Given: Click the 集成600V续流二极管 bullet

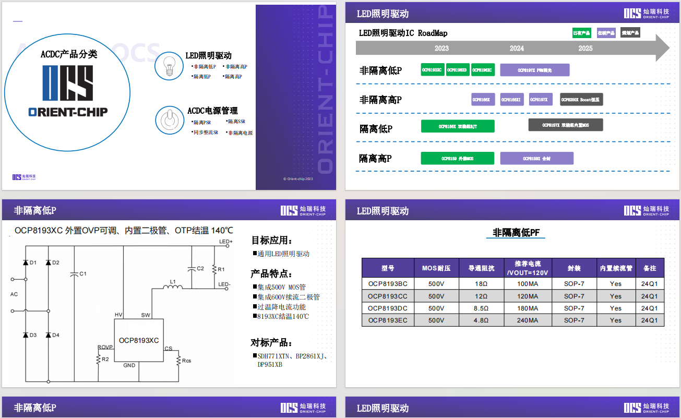Looking at the screenshot, I should 286,297.
